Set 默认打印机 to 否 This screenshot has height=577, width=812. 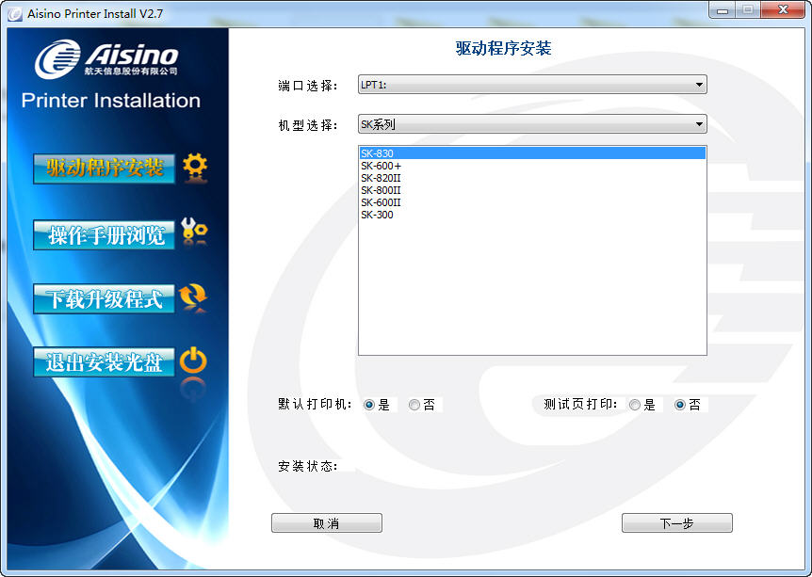[414, 405]
